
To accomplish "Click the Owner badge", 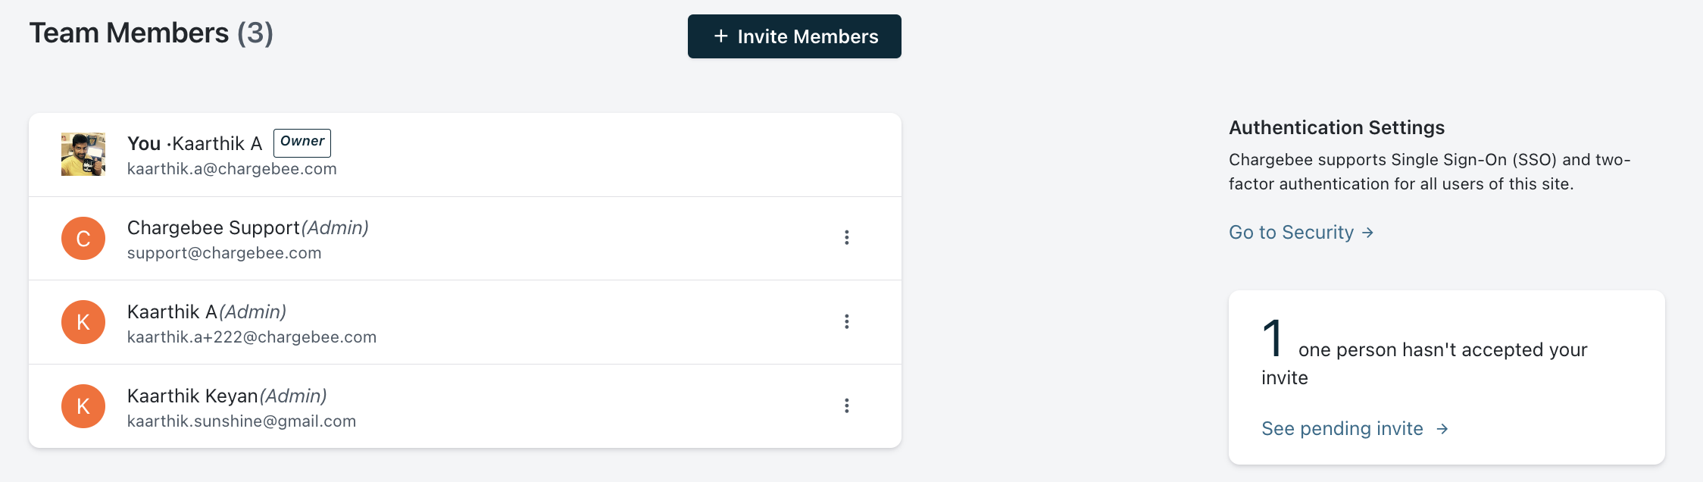I will 302,142.
